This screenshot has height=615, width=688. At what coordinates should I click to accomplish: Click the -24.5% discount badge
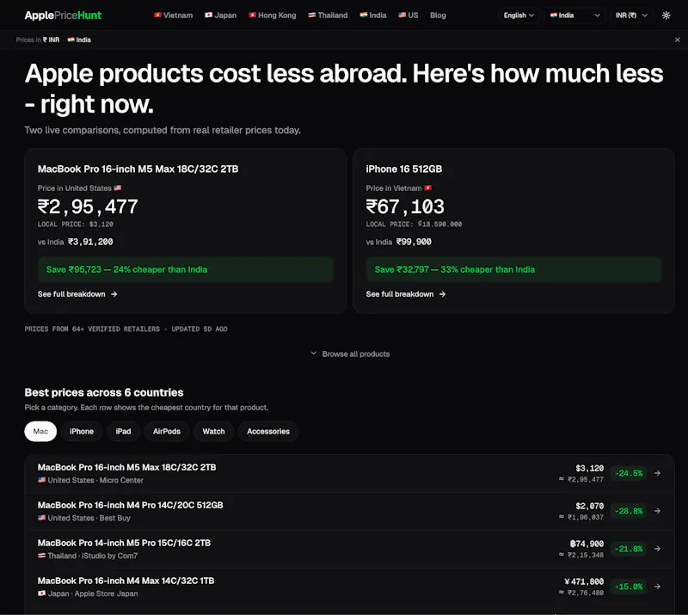coord(629,473)
